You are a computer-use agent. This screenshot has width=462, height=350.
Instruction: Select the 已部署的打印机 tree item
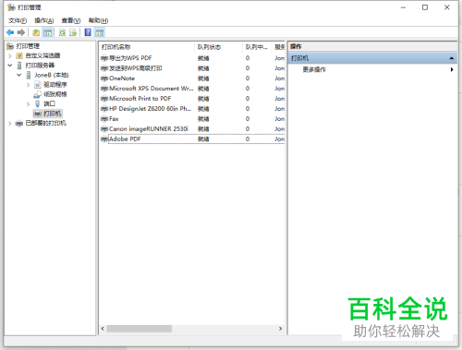[45, 123]
